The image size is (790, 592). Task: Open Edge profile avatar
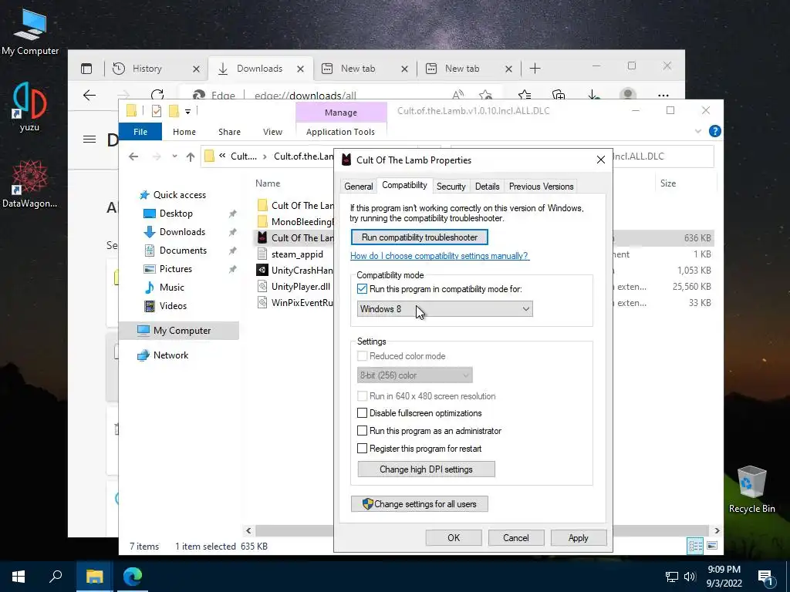pyautogui.click(x=628, y=94)
